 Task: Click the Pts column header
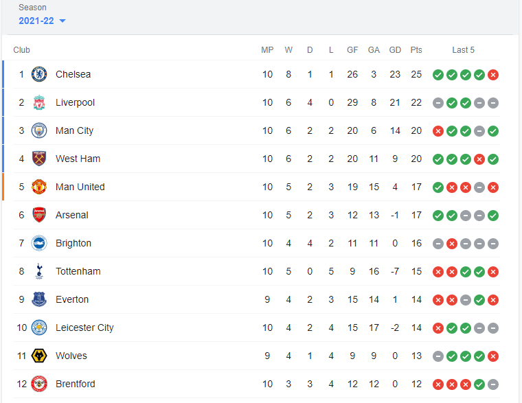(416, 50)
